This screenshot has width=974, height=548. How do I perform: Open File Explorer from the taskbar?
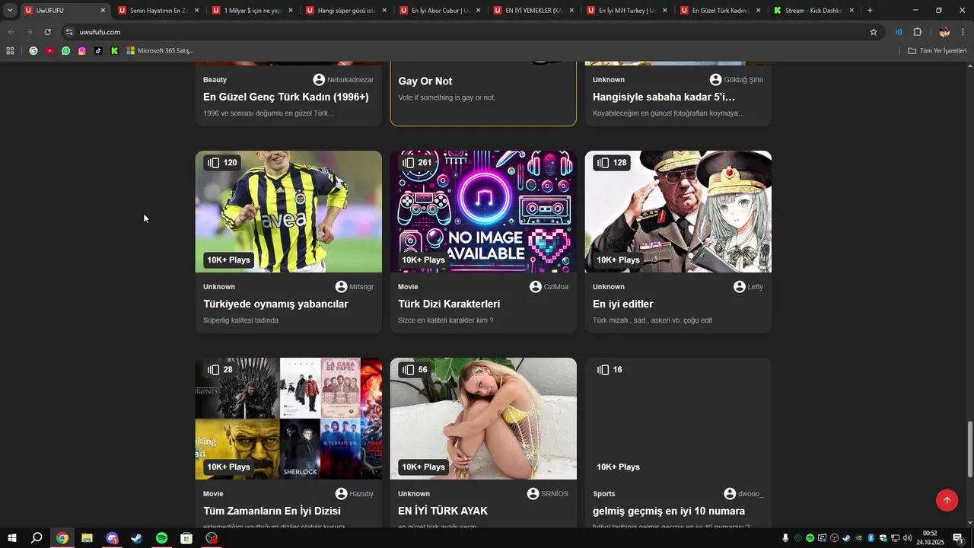[87, 538]
